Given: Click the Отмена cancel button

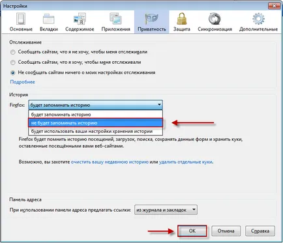Looking at the screenshot, I should 226,231.
